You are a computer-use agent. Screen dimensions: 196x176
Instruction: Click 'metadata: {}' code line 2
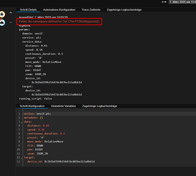point(33,118)
